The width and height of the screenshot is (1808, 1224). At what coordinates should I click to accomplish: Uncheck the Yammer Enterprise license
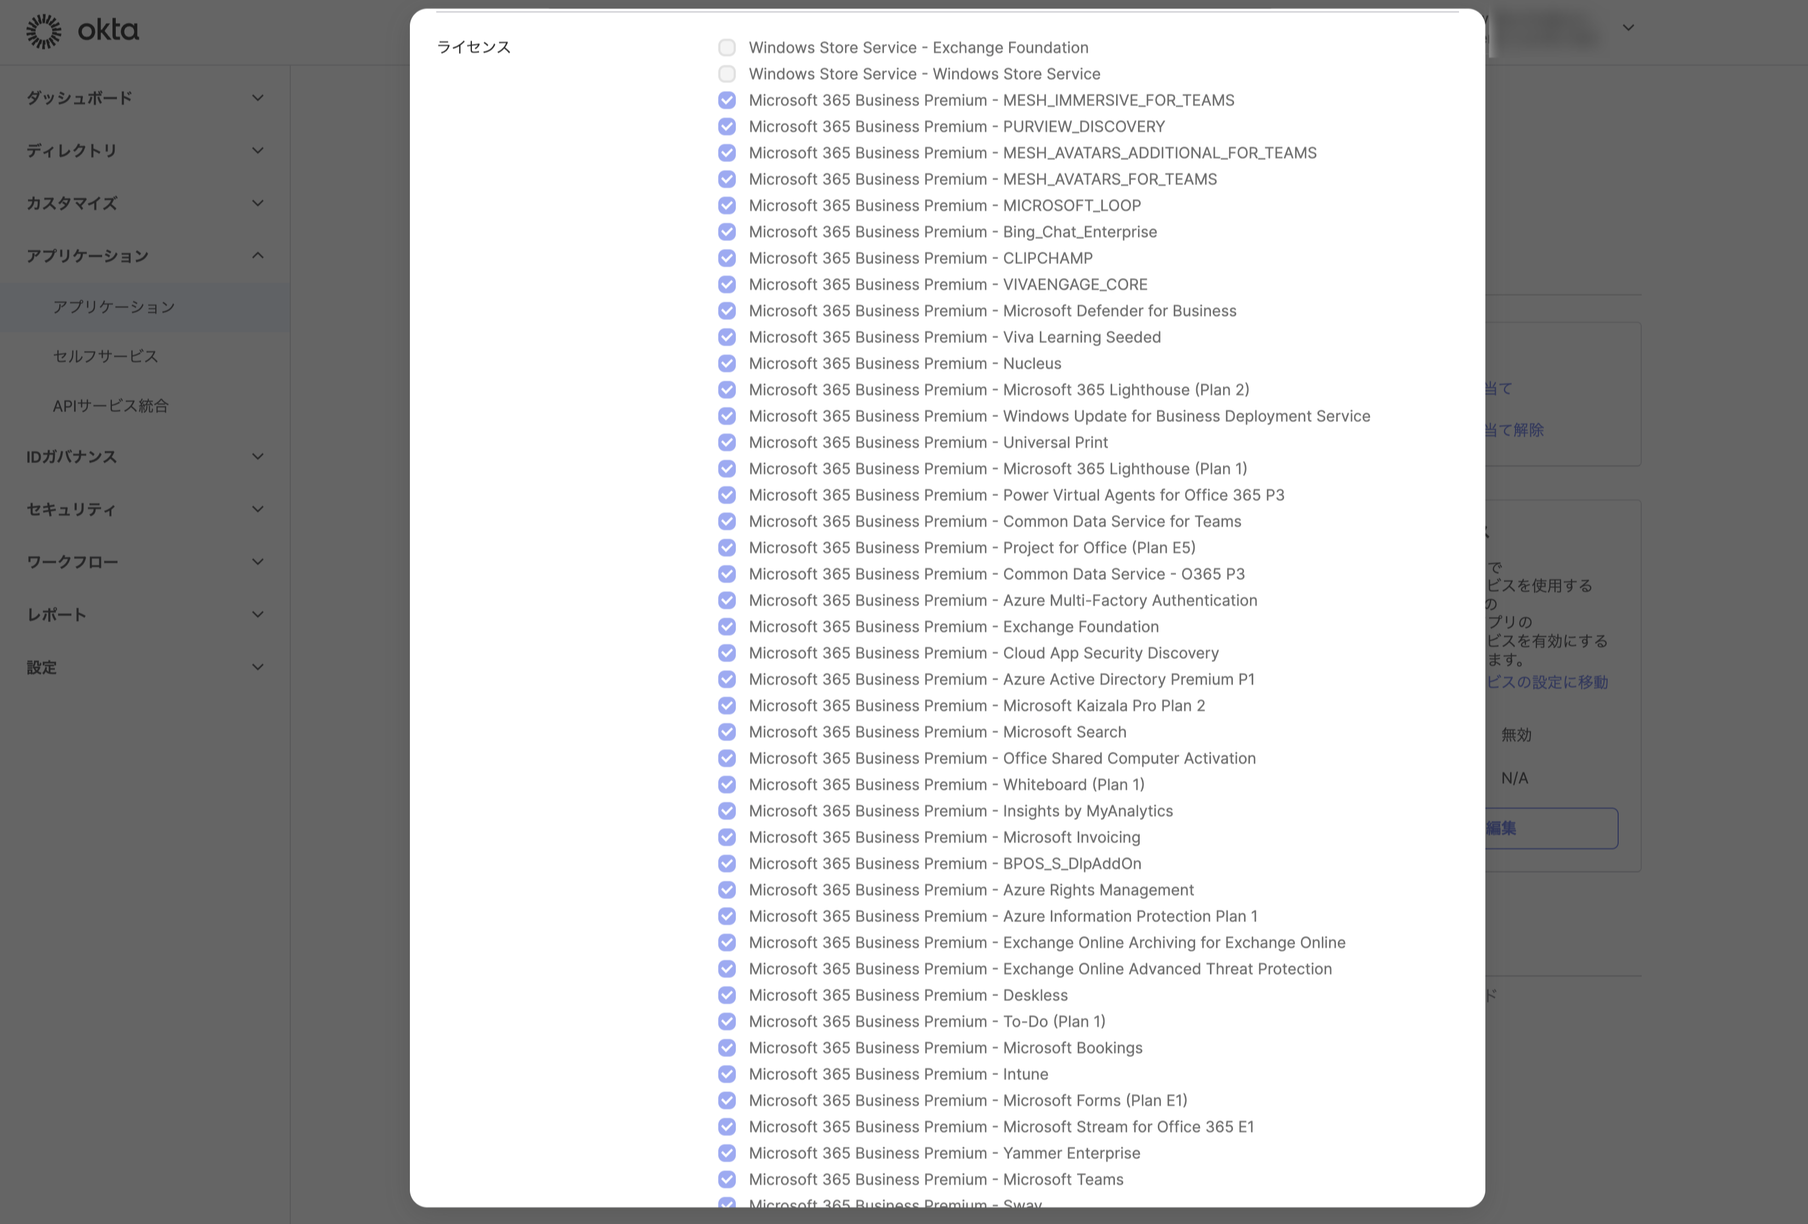point(726,1153)
